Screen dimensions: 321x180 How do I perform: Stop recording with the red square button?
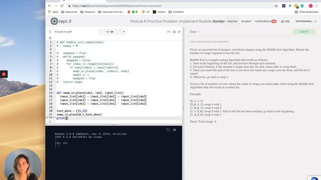(4, 74)
